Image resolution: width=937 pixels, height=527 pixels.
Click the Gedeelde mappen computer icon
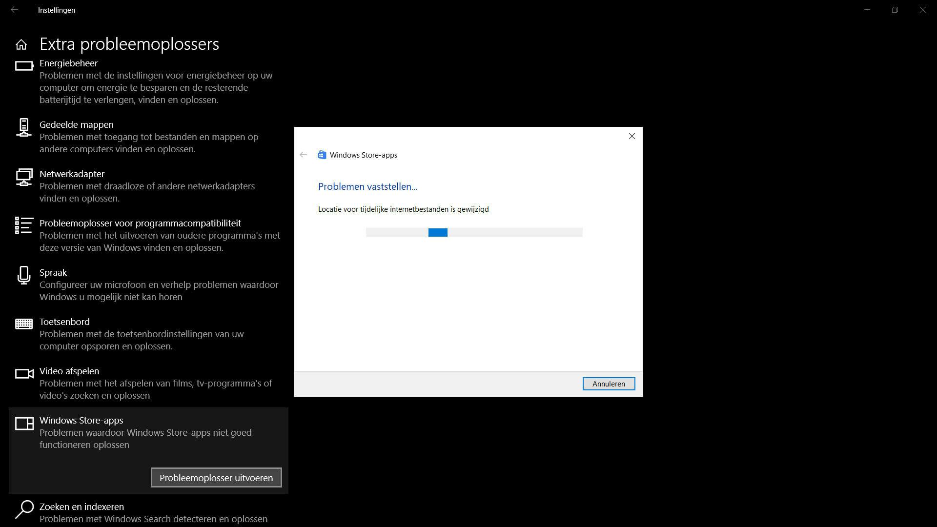[24, 127]
